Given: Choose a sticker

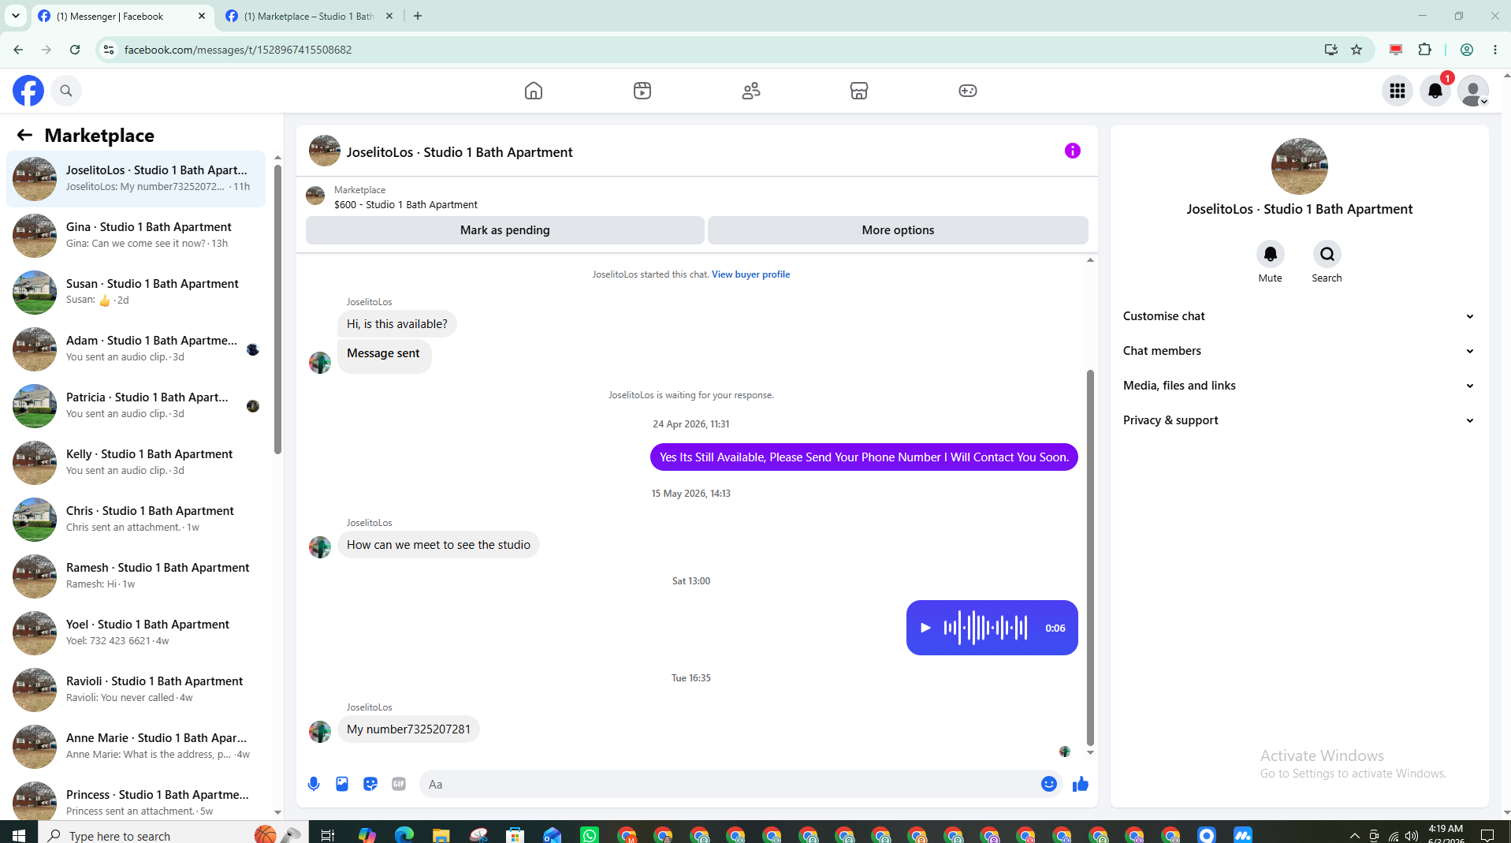Looking at the screenshot, I should click(x=370, y=784).
